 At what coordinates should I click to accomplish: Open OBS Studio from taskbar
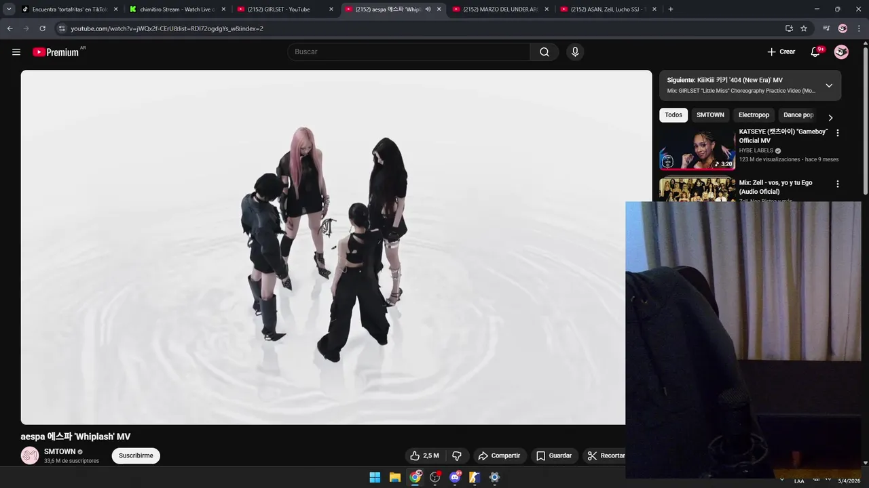(435, 477)
